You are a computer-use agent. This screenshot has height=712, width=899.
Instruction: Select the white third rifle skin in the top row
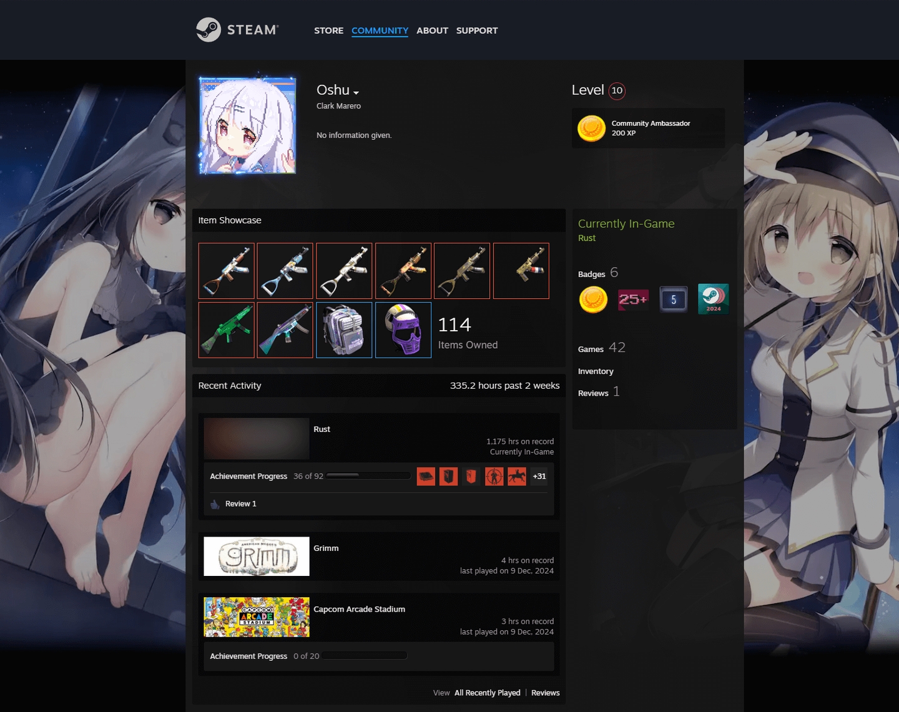point(344,271)
